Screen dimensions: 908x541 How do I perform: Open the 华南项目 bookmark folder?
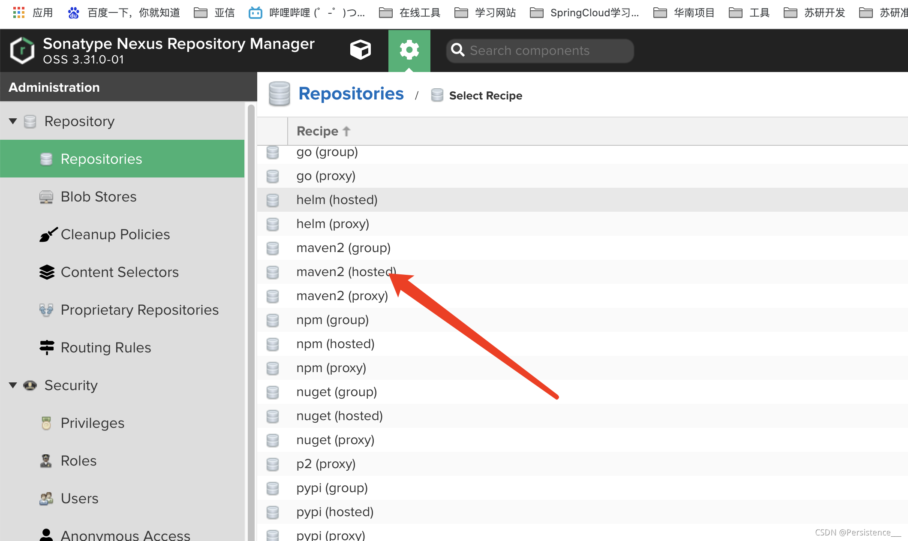point(684,13)
